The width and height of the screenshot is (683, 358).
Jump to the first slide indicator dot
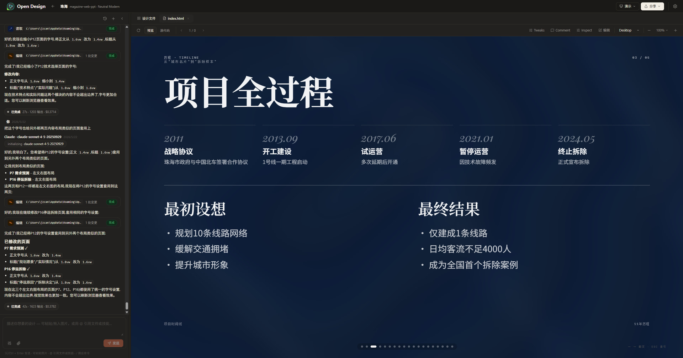coord(362,347)
